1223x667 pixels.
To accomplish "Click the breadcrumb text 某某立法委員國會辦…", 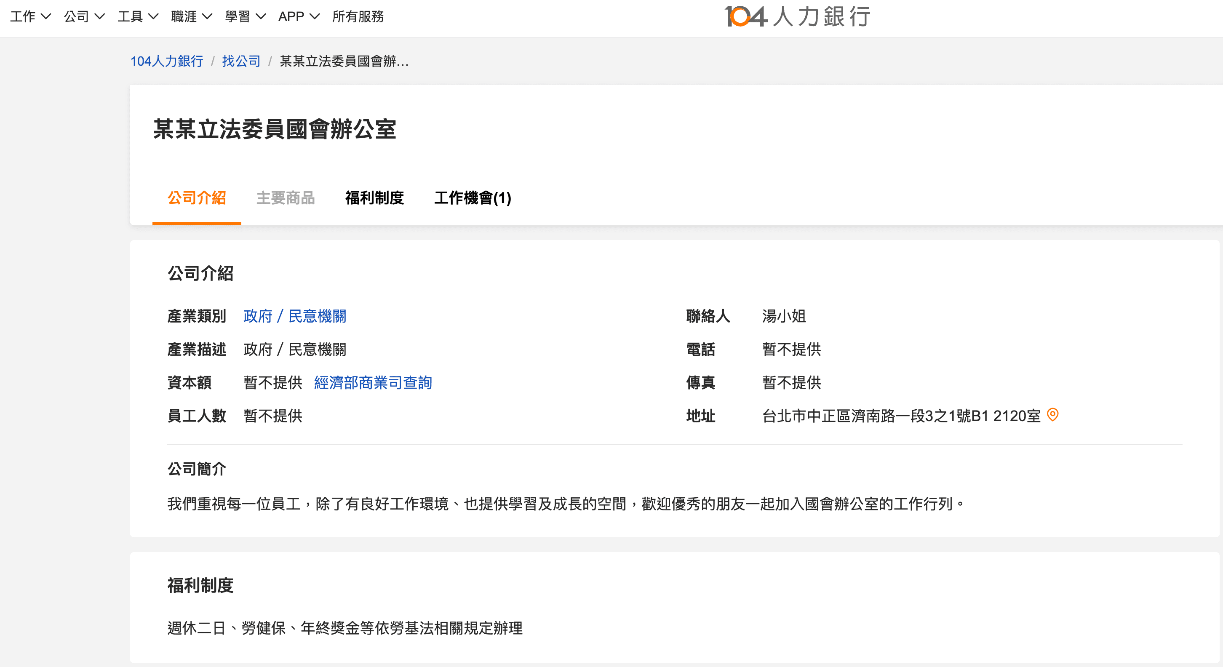I will tap(344, 61).
